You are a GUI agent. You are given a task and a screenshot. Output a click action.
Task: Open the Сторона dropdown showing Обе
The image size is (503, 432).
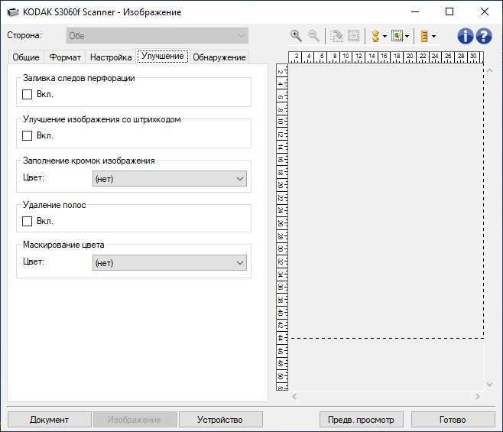(x=157, y=36)
